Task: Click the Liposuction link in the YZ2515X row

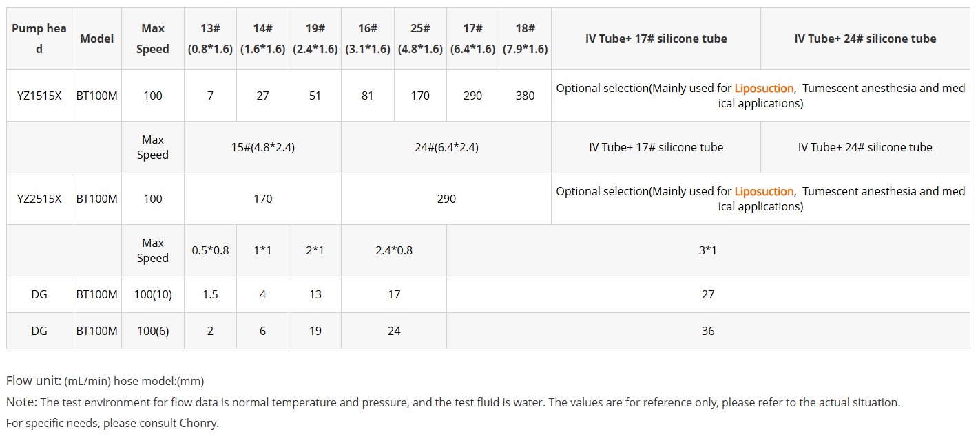Action: (x=764, y=192)
